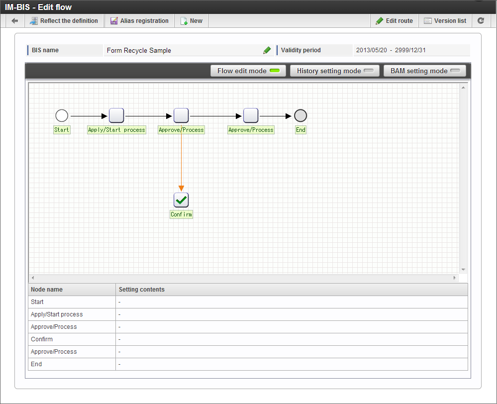This screenshot has width=497, height=404.
Task: Switch to BAM setting mode
Action: [x=425, y=71]
